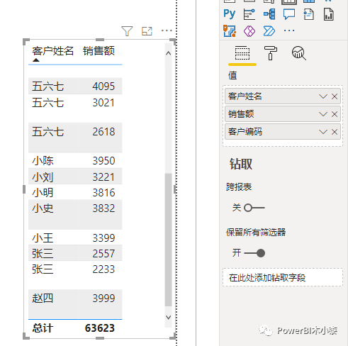The width and height of the screenshot is (348, 346).
Task: Switch to the Analytics magnifier tab
Action: click(x=299, y=53)
